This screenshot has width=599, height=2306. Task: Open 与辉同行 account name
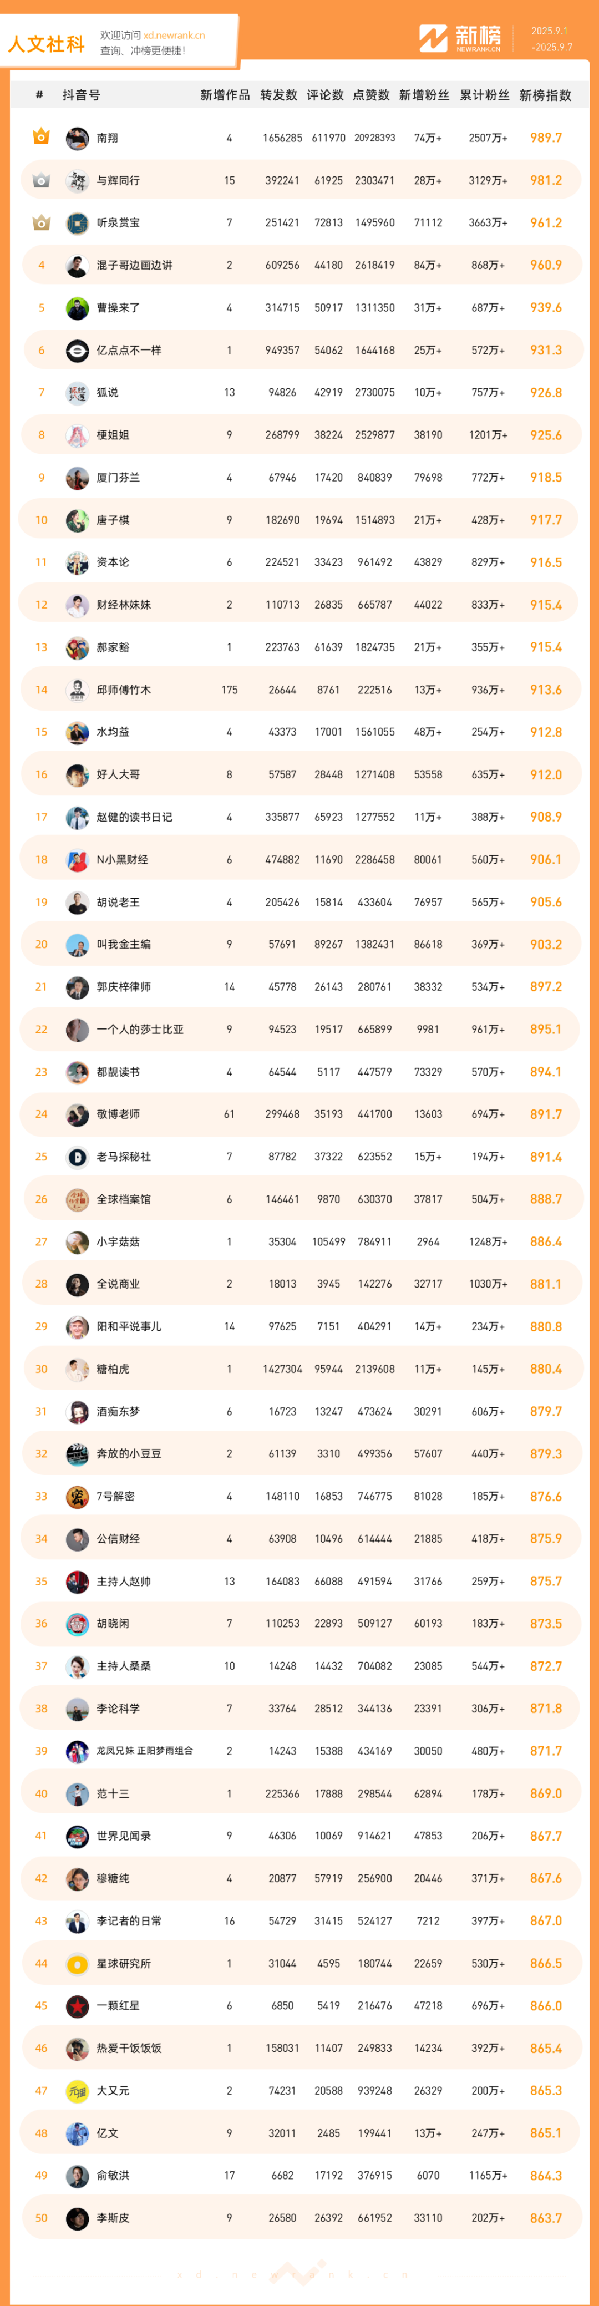pyautogui.click(x=118, y=180)
